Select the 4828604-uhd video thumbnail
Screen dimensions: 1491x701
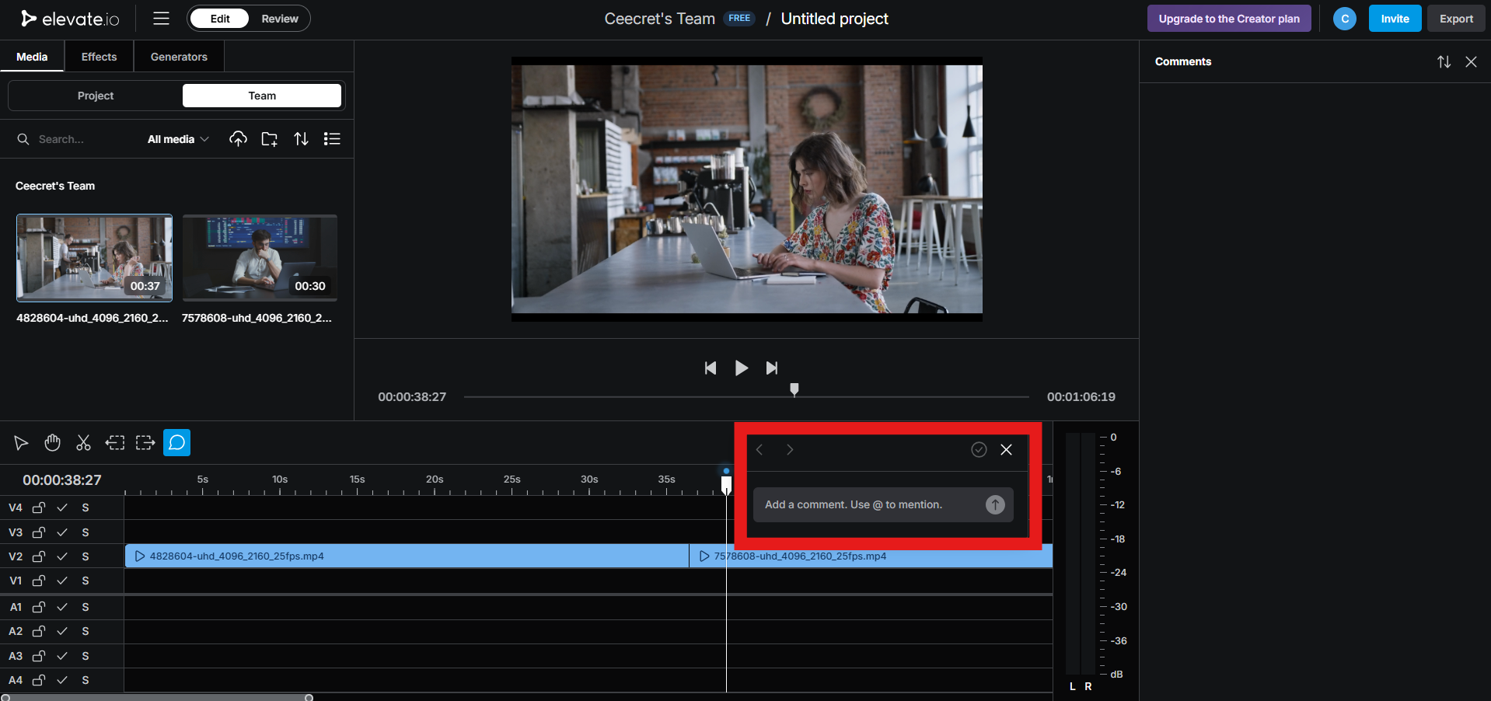tap(93, 257)
